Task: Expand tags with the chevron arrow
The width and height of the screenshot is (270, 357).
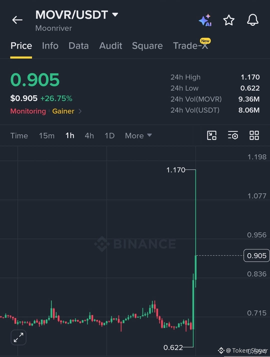Action: click(80, 111)
